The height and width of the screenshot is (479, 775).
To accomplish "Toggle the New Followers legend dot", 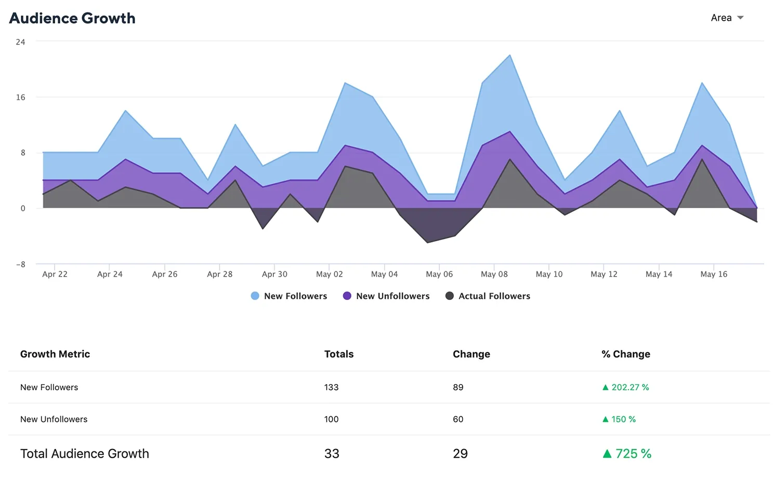I will (255, 296).
